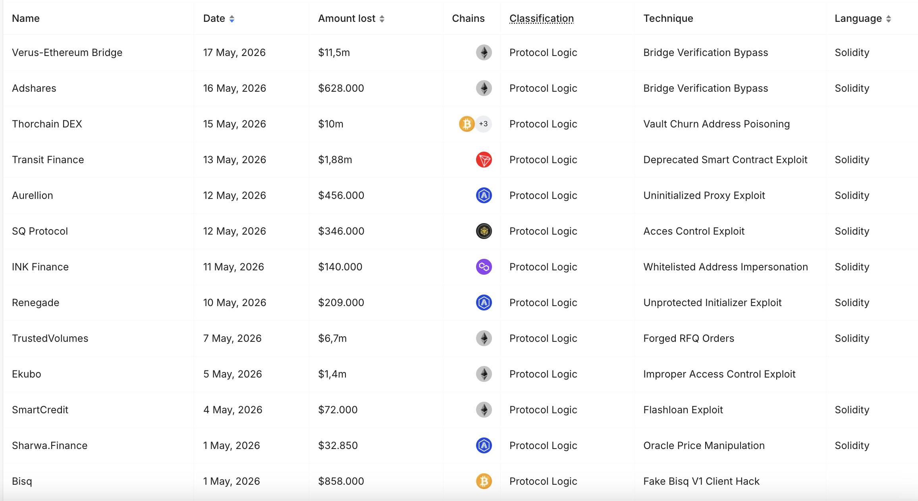Click the Bitcoin chain icon in Thorchain DEX row
Screen dimensions: 918x501
coord(467,124)
